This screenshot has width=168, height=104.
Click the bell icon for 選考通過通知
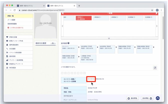coord(7,45)
